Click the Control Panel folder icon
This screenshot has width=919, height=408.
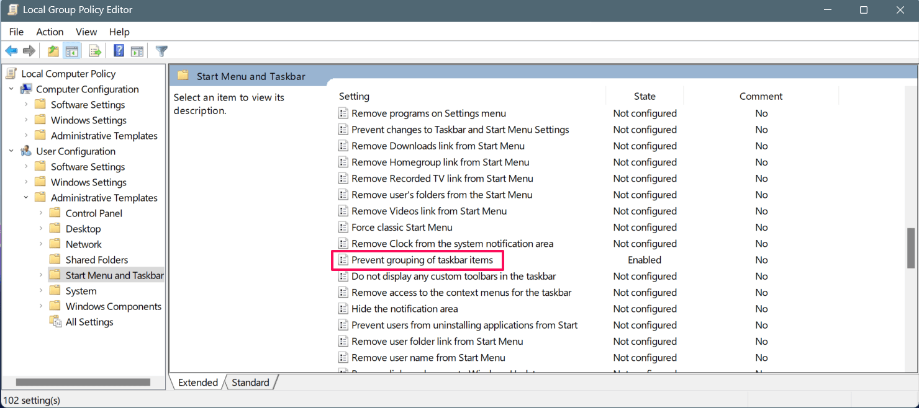pyautogui.click(x=55, y=213)
